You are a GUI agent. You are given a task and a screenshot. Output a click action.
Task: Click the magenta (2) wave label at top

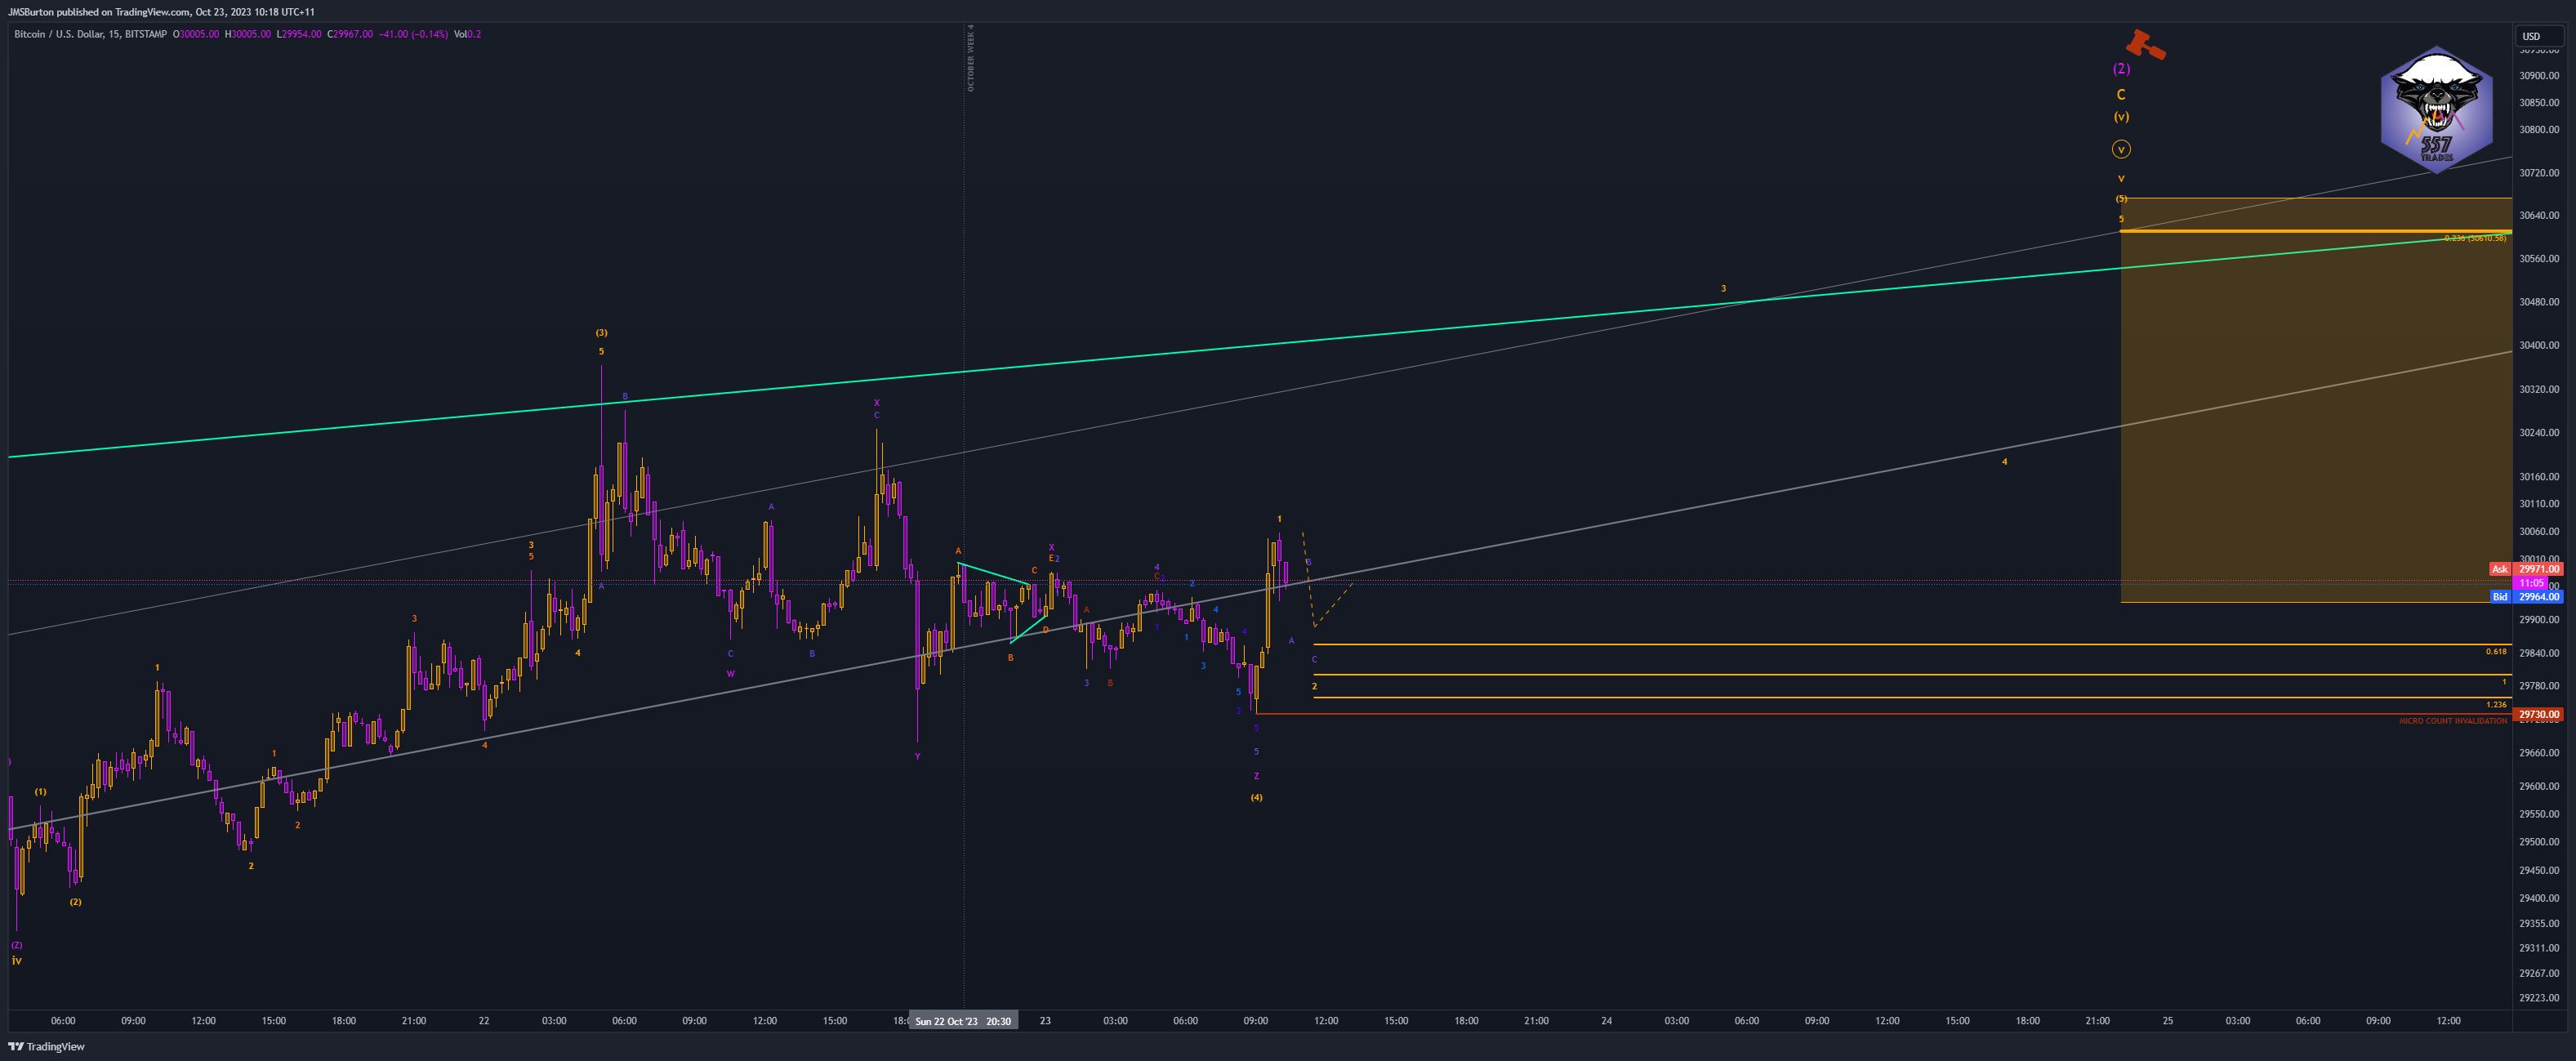tap(2121, 69)
